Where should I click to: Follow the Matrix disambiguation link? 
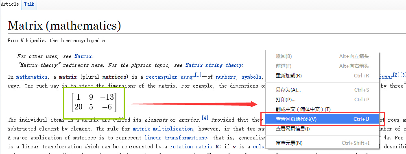83,56
